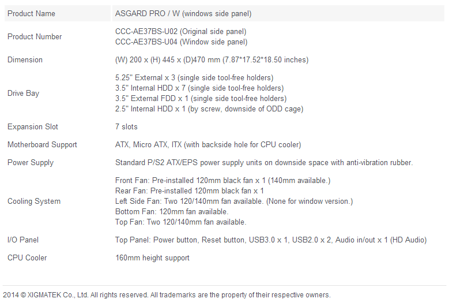This screenshot has height=306, width=449.
Task: Click the 200 x 445 x 470 mm dimension value
Action: [x=212, y=59]
